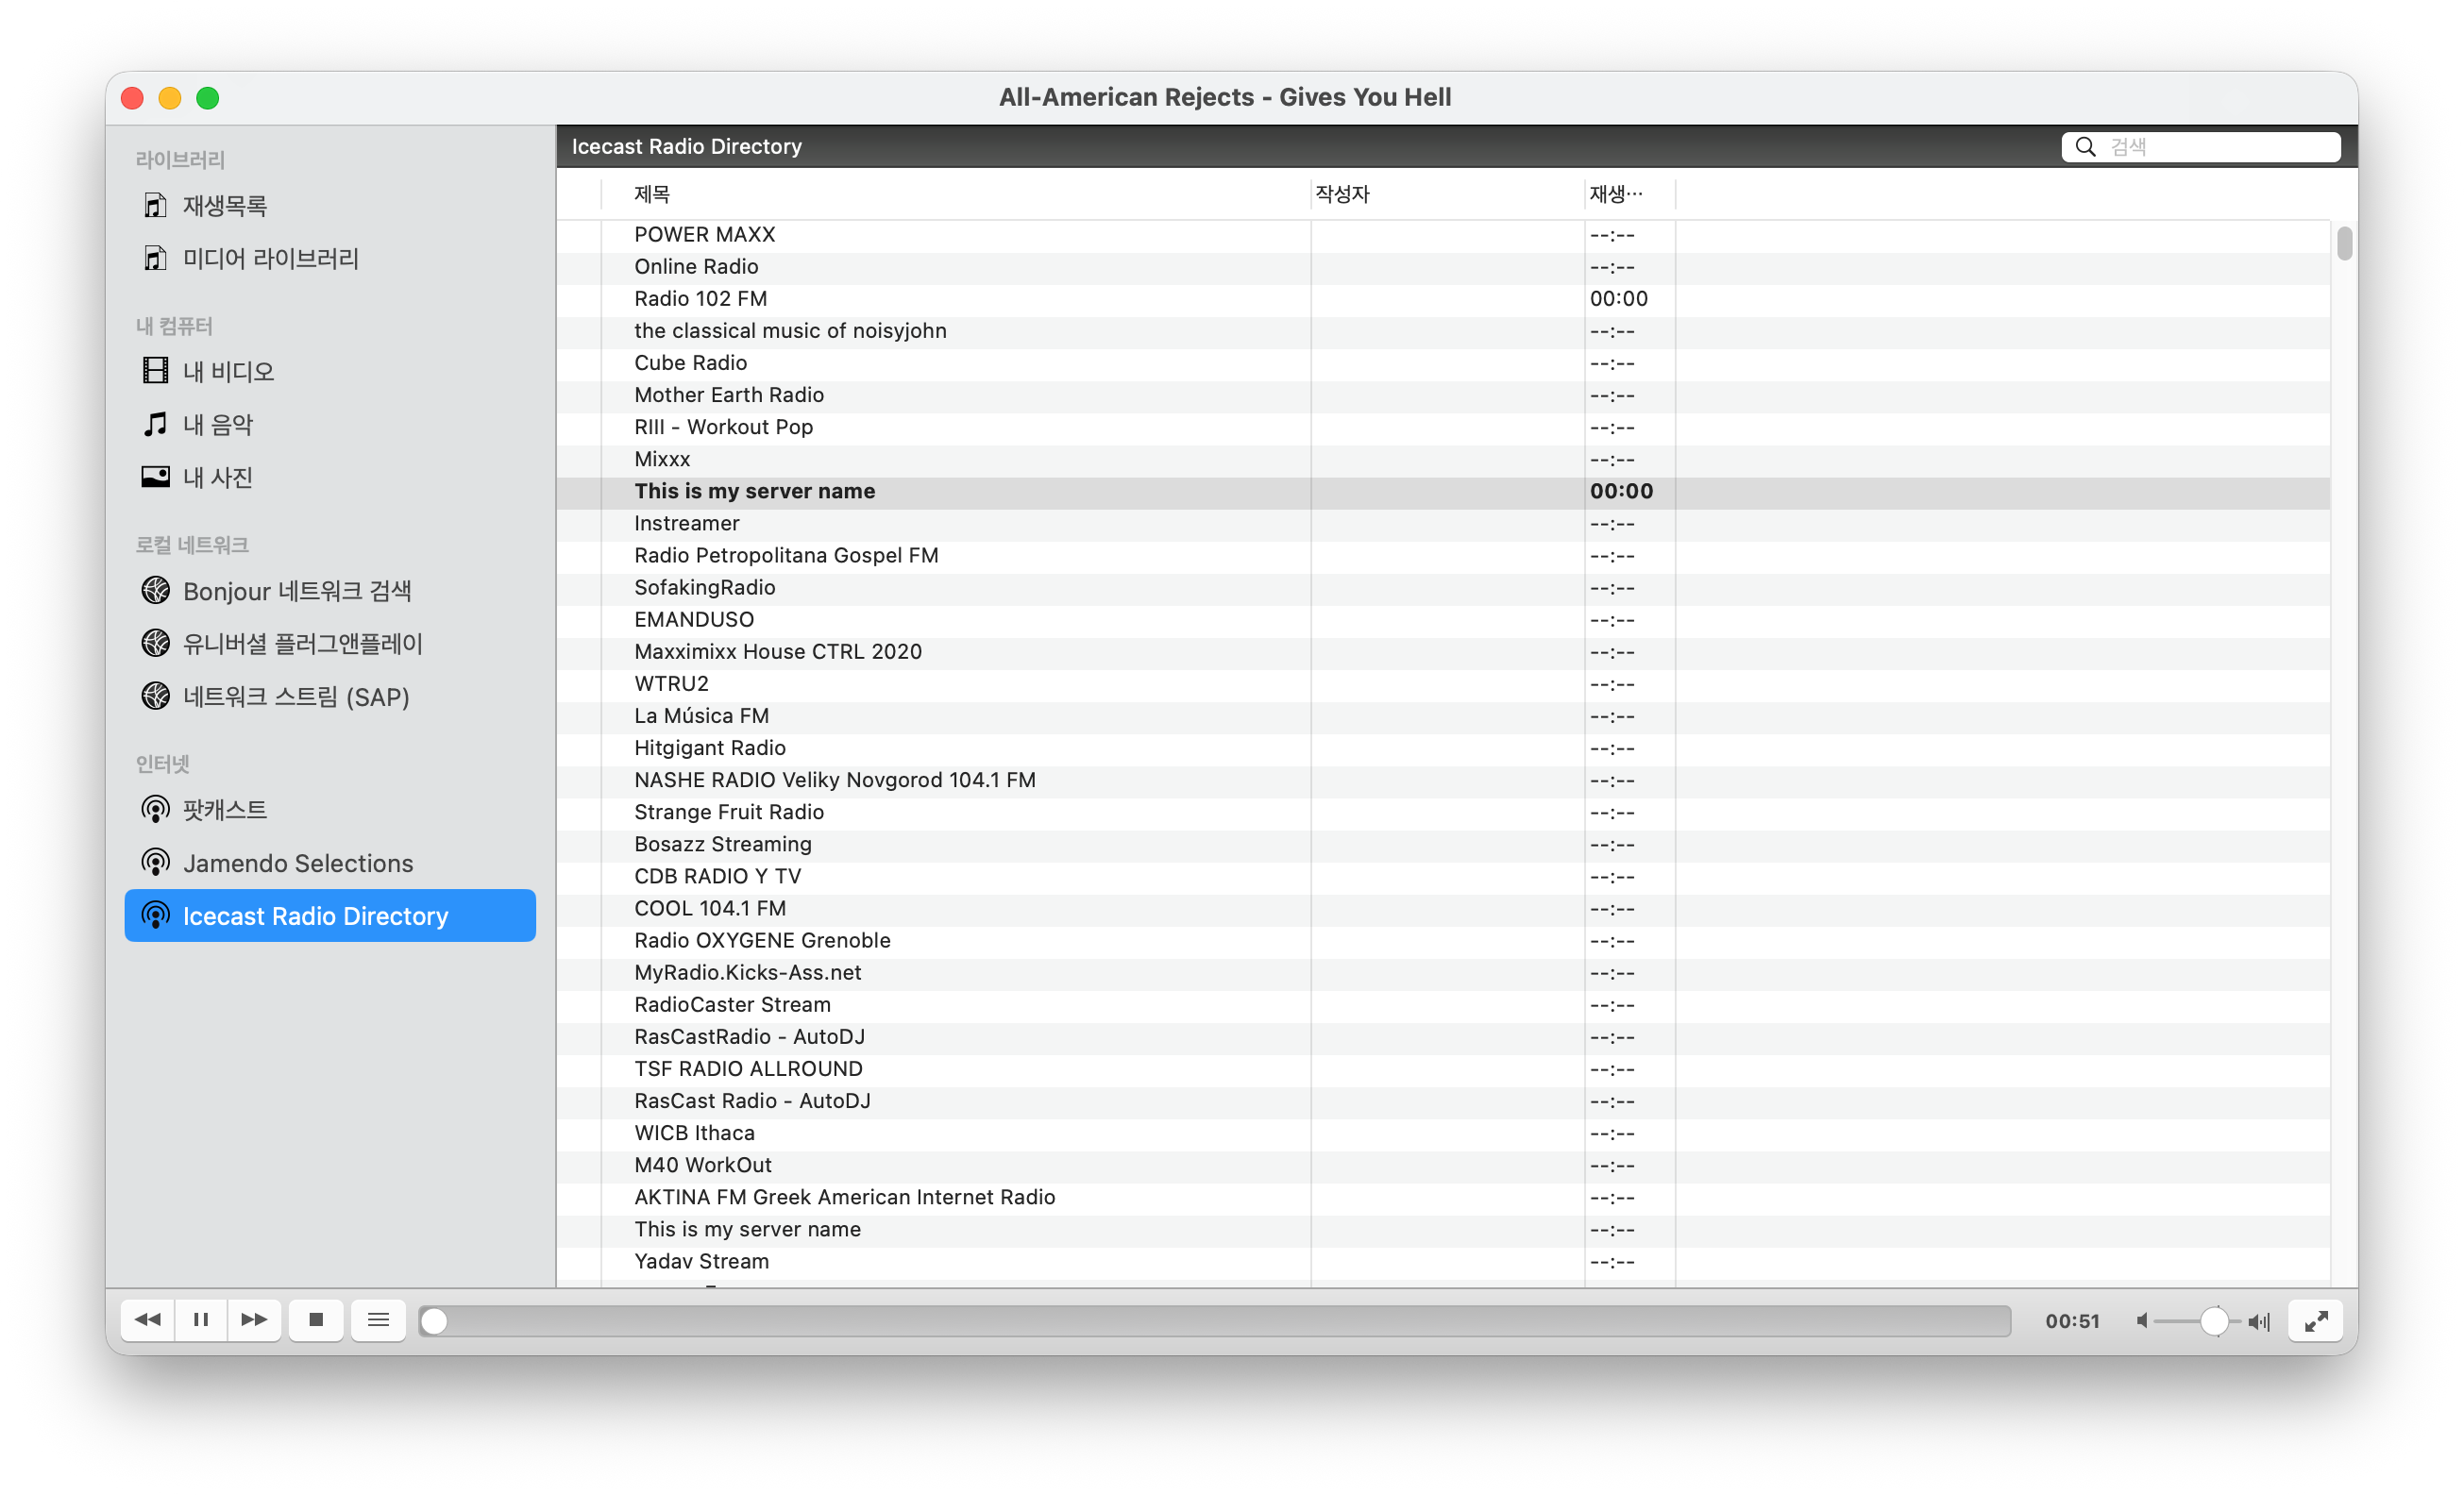
Task: Select 내 음악 in sidebar
Action: tap(218, 425)
